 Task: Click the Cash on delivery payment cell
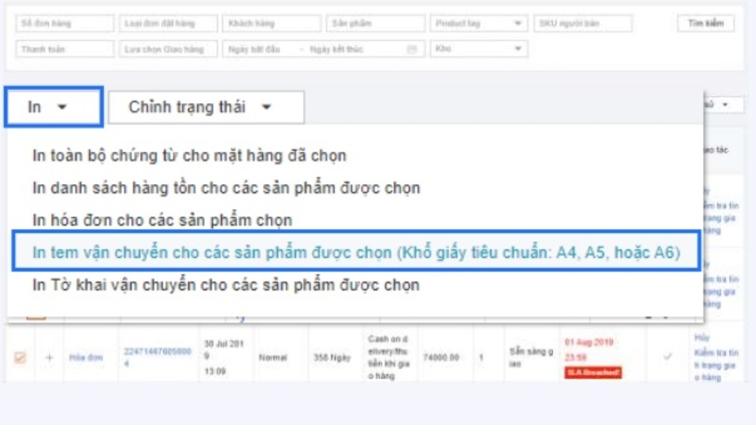(388, 357)
